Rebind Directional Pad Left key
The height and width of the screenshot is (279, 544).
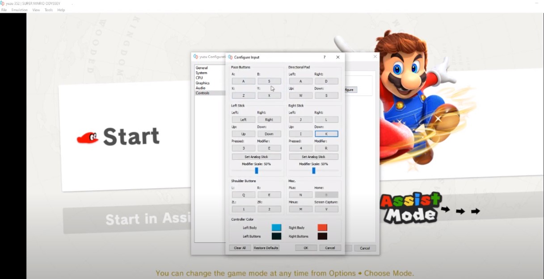click(301, 81)
